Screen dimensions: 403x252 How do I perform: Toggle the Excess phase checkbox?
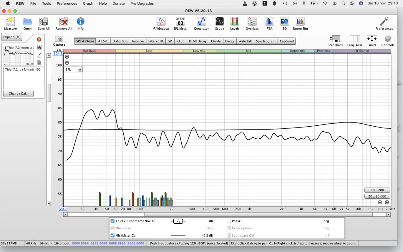tap(229, 228)
